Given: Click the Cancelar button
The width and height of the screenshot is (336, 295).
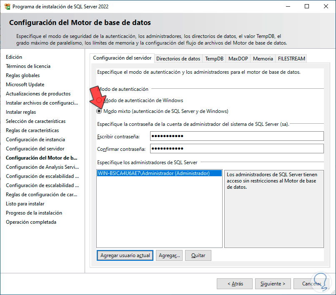Looking at the screenshot, I should [x=311, y=284].
